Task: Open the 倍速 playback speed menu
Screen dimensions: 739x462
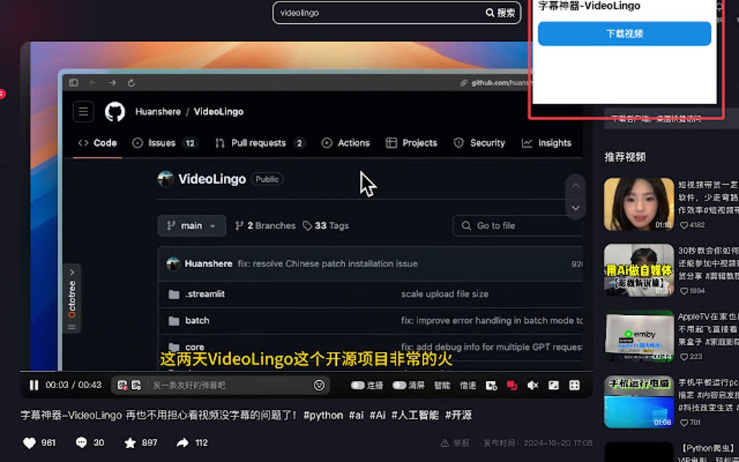Action: pos(467,385)
